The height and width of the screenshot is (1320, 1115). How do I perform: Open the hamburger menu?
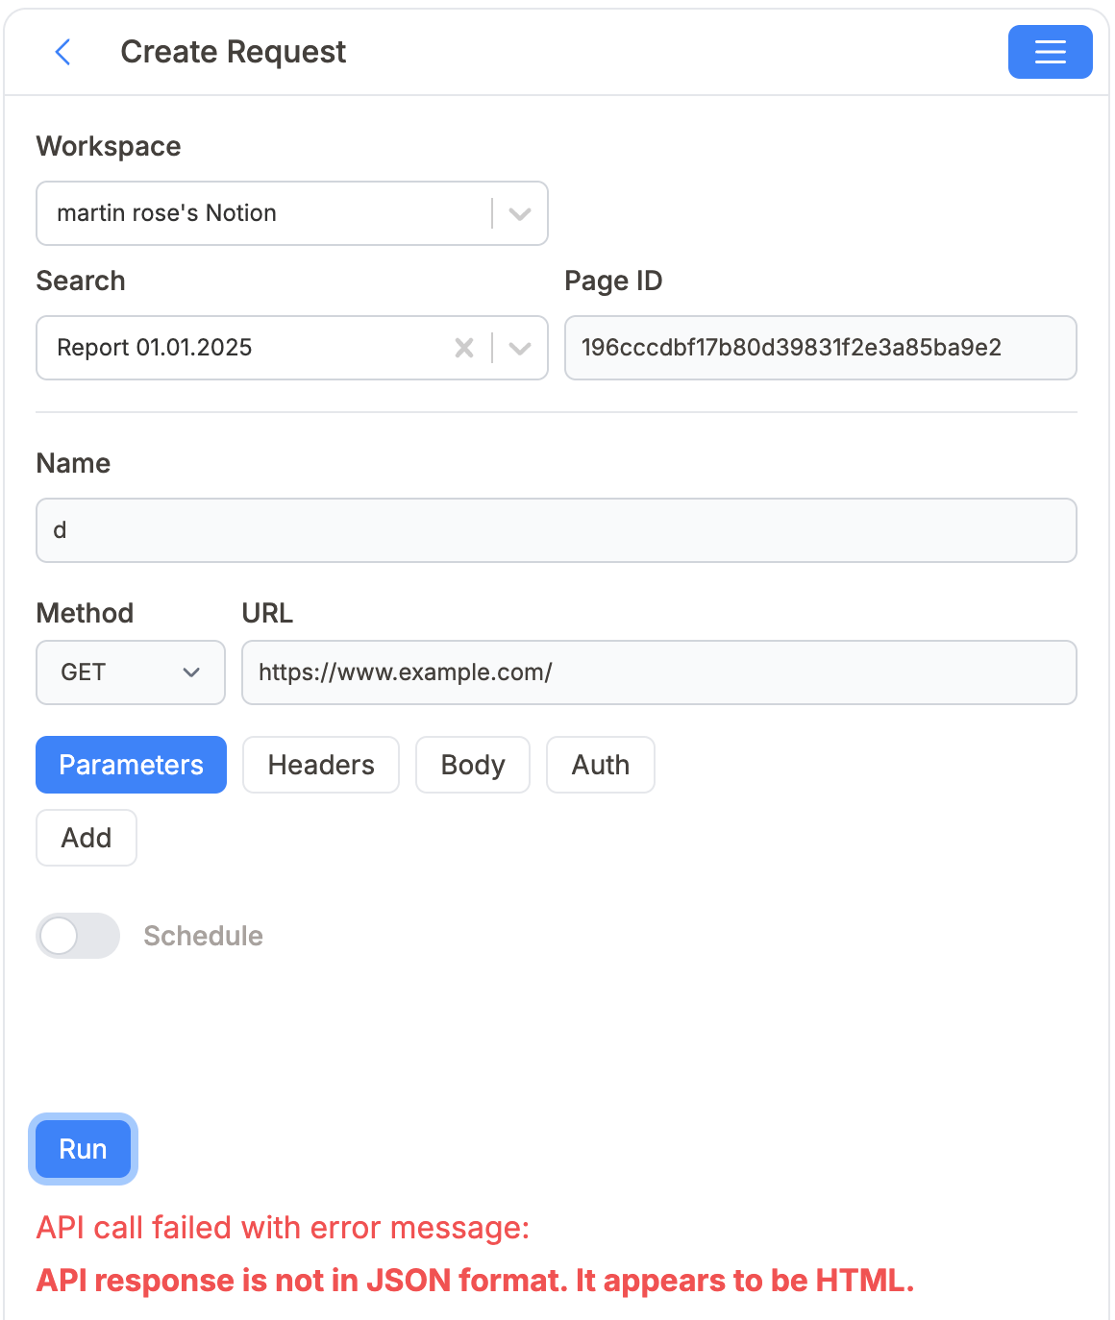(x=1050, y=52)
